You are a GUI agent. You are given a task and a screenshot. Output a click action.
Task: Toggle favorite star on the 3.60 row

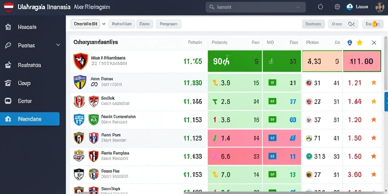click(x=374, y=175)
